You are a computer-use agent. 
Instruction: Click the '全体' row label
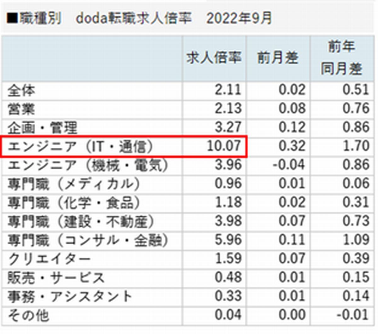(x=21, y=91)
